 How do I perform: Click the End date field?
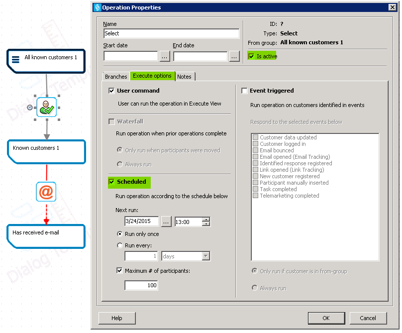(200, 56)
